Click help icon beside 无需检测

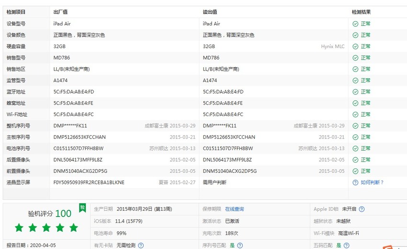point(141,245)
